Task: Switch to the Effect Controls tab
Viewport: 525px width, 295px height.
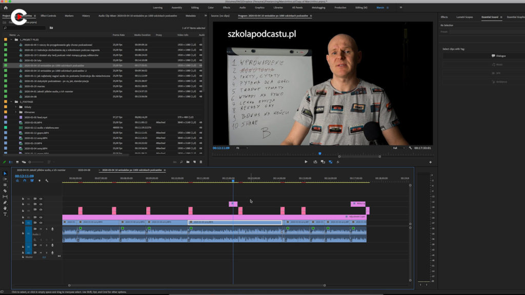Action: point(48,16)
